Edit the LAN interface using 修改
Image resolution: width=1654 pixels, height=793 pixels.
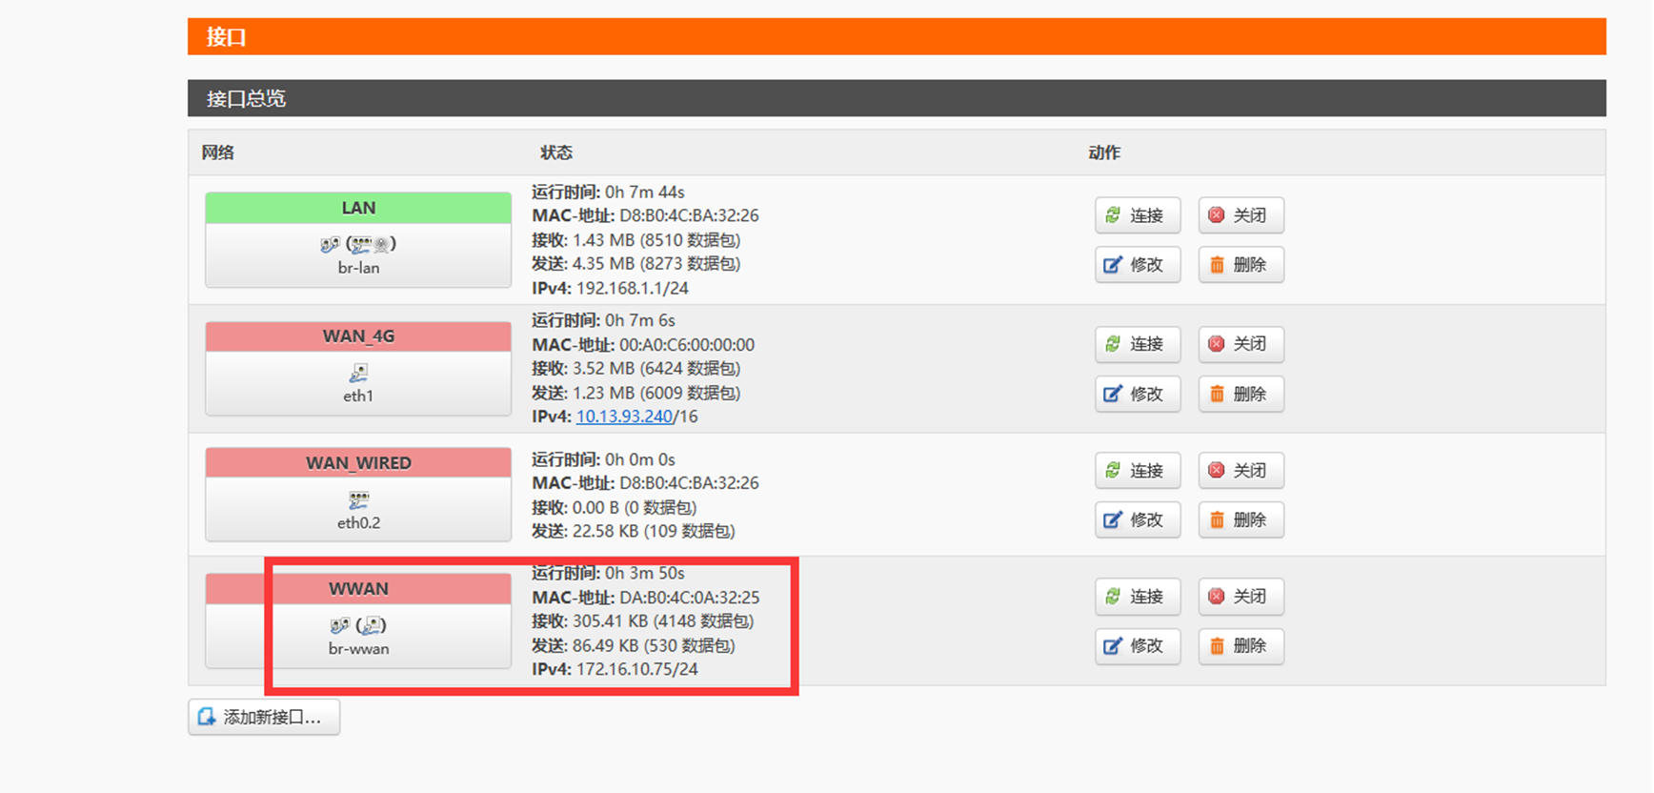(x=1137, y=265)
